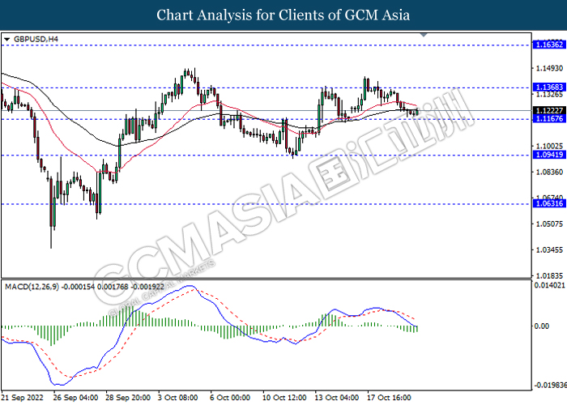
Task: Select the 1.13683 price level label
Action: coord(549,87)
